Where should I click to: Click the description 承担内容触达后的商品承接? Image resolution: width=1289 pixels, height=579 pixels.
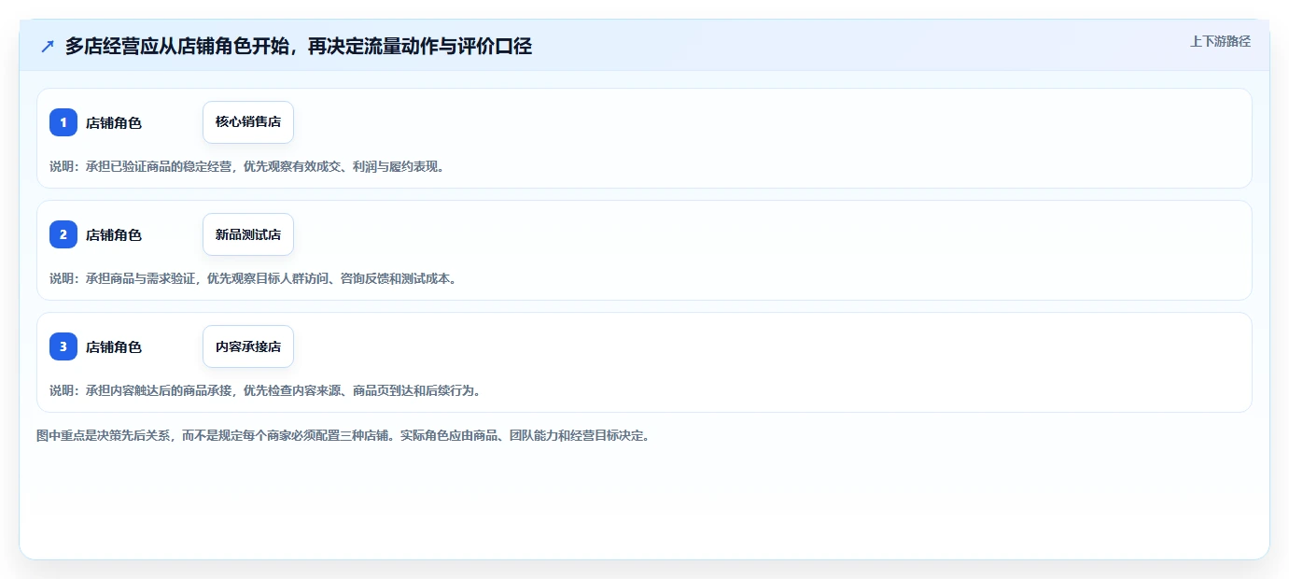click(266, 390)
